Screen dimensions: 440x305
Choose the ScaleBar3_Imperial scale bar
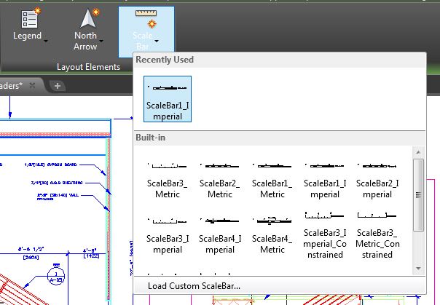point(168,234)
